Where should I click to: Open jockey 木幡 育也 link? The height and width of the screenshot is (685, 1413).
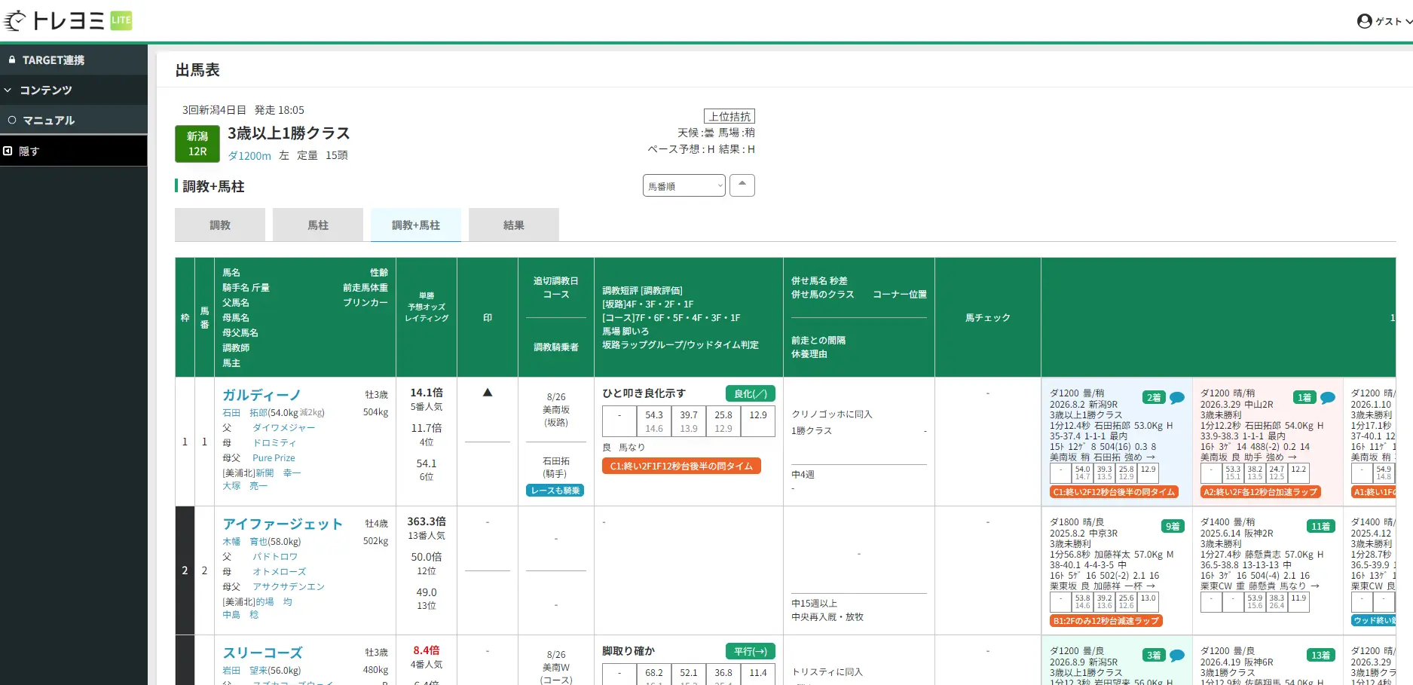point(245,542)
